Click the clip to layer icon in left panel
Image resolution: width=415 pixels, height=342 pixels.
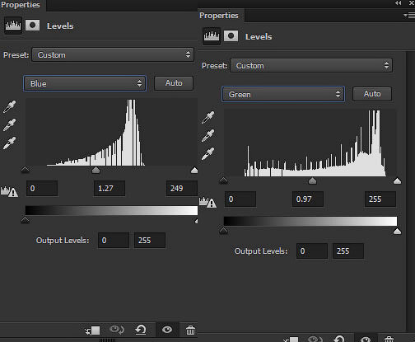coord(93,330)
